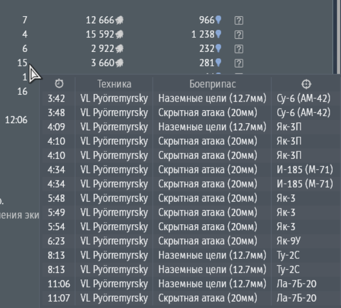Click the 11:07 time cell

pyautogui.click(x=59, y=298)
